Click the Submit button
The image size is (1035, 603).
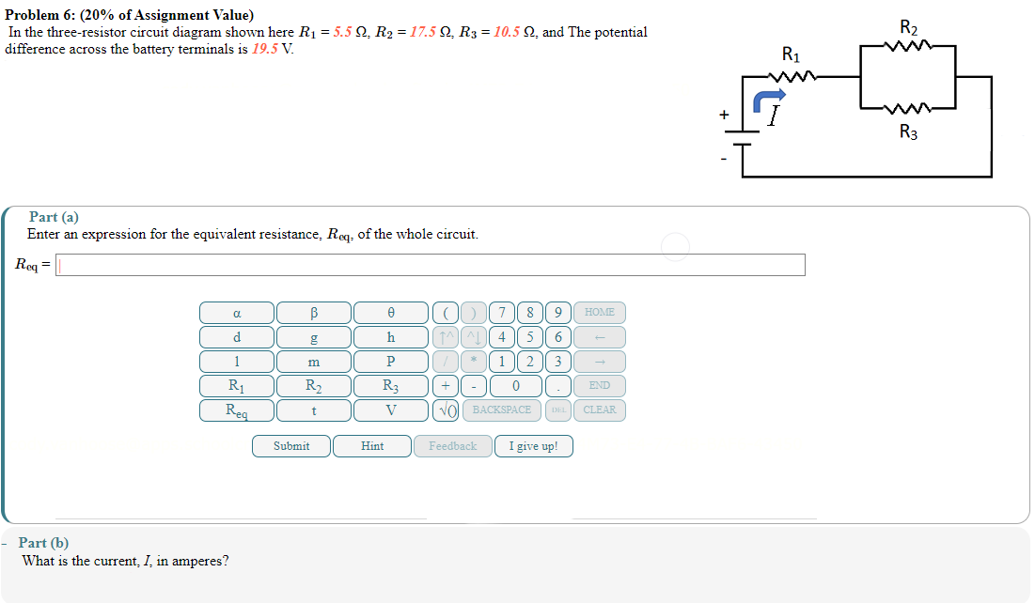tap(290, 445)
